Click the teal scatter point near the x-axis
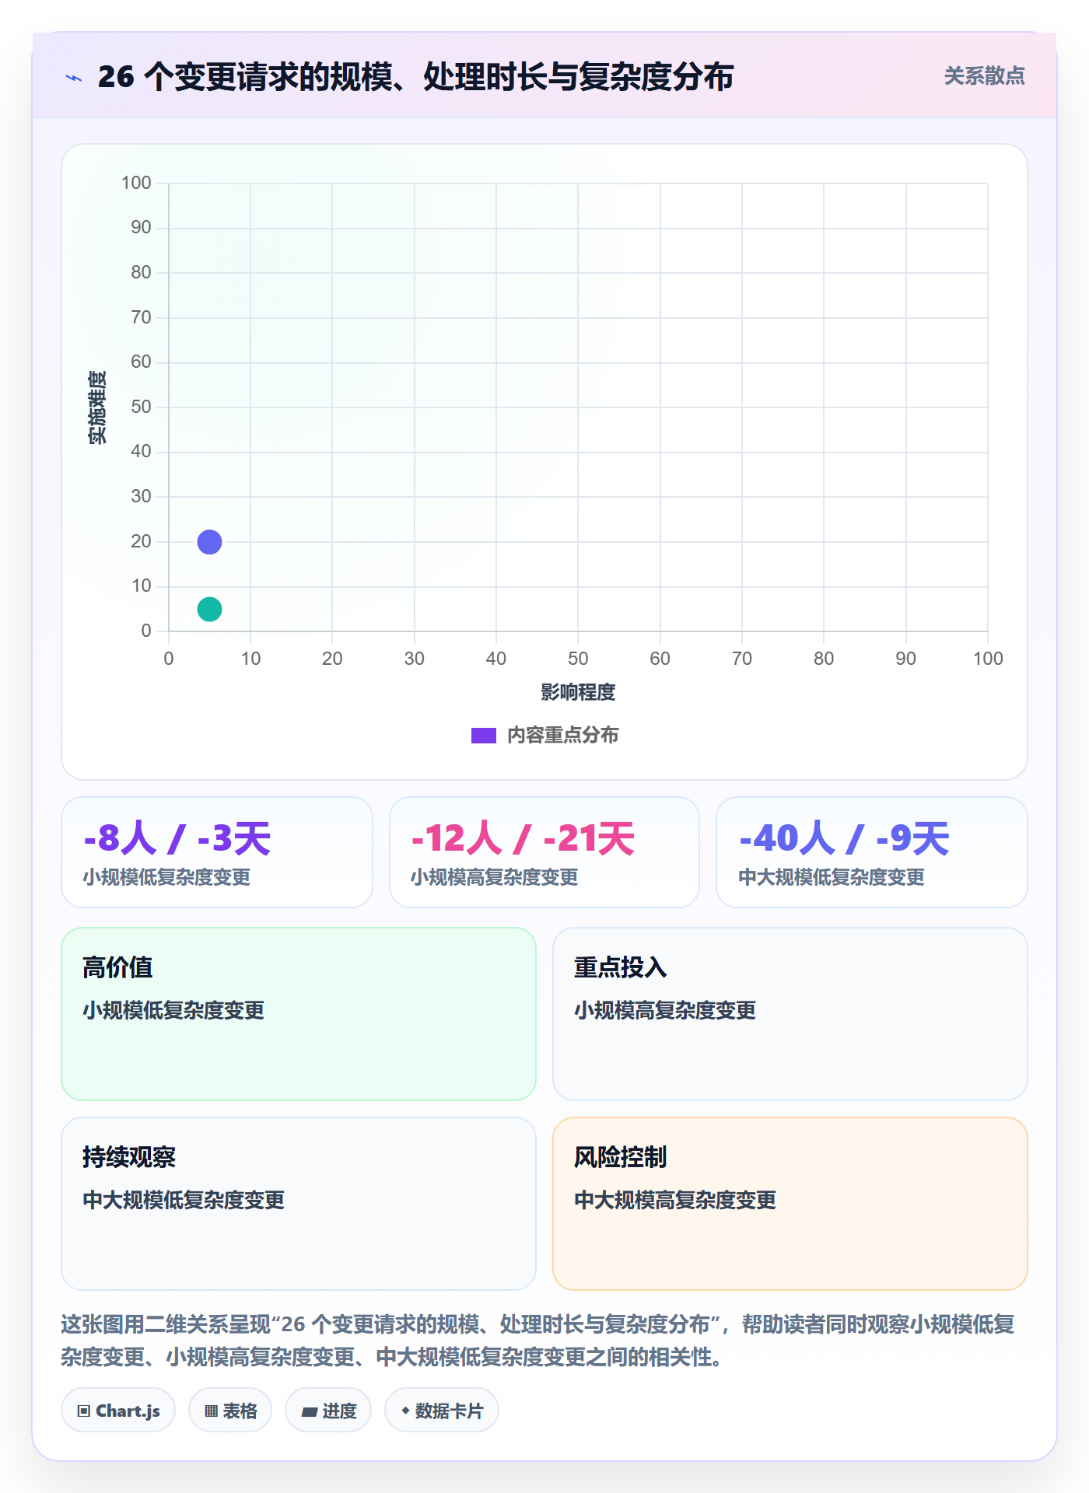 tap(209, 609)
